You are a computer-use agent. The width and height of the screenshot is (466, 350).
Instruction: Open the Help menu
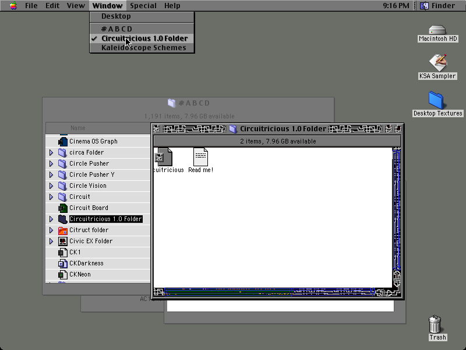172,6
